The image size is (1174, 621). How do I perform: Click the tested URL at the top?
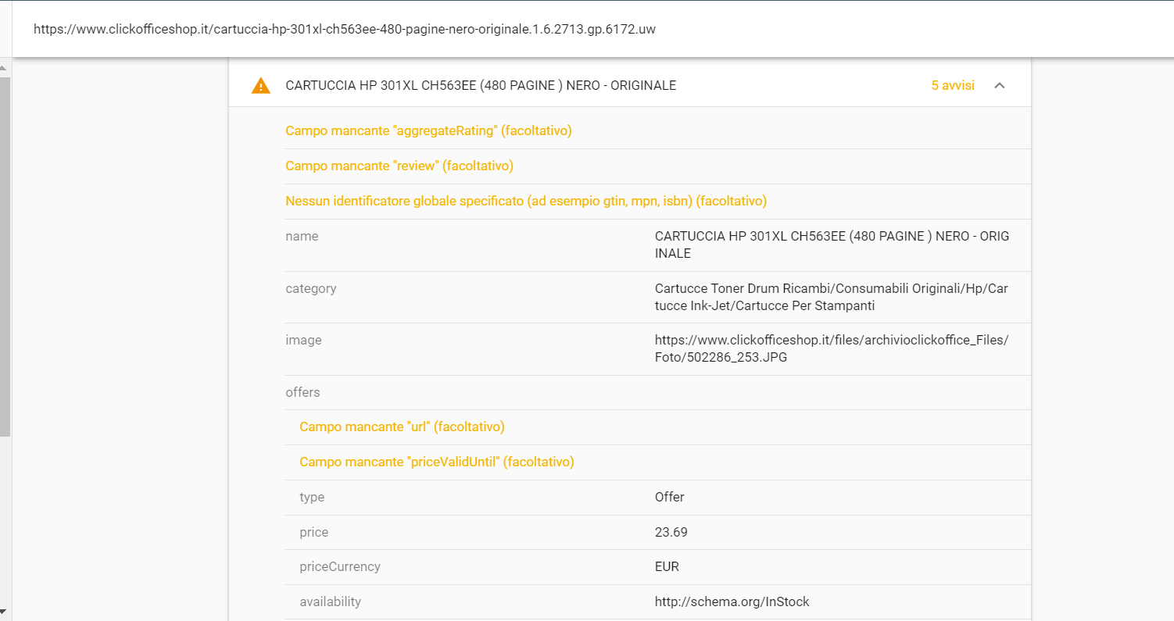coord(344,29)
